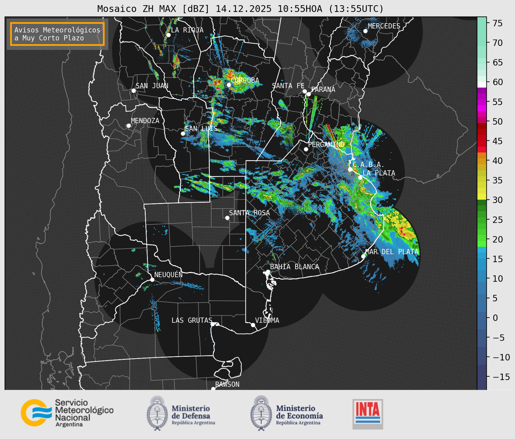Click the RAWSON city marker dot

[213, 389]
